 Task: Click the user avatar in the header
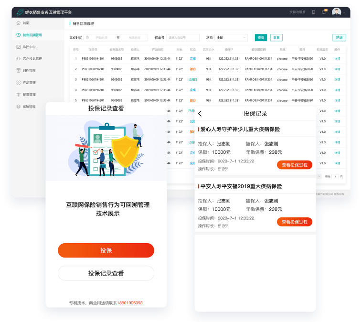pyautogui.click(x=336, y=12)
